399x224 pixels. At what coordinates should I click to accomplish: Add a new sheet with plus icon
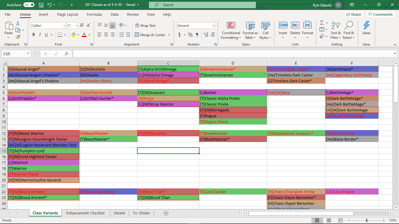coord(166,213)
